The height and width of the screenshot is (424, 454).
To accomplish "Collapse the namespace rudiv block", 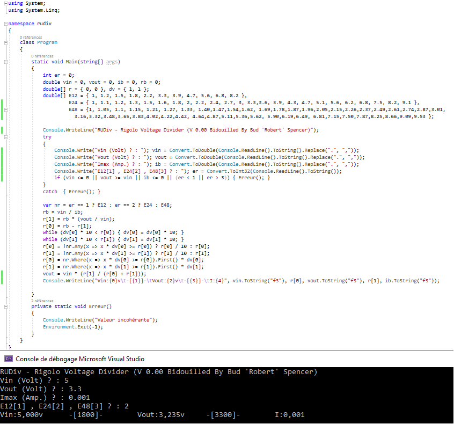I will (5, 24).
